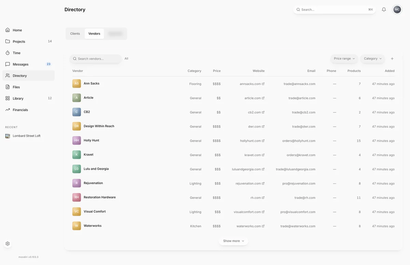Open visualcomfort.com external link icon
Viewport: 410px width, 265px height.
(263, 212)
